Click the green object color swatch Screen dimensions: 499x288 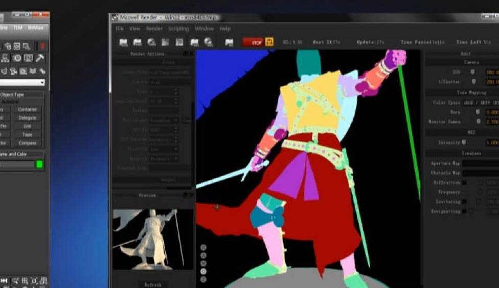tap(39, 164)
